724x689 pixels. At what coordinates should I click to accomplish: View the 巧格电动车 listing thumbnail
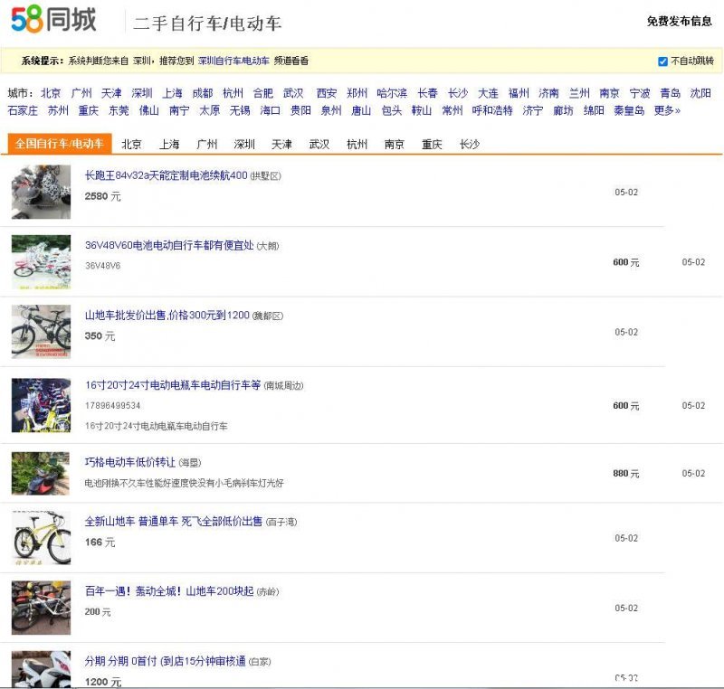pos(41,472)
